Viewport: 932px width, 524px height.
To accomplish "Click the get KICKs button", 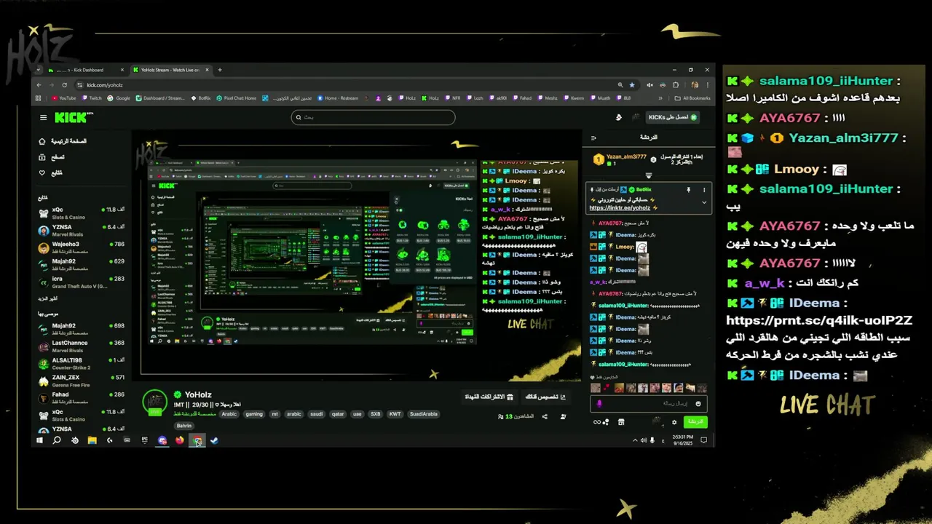I will (672, 117).
